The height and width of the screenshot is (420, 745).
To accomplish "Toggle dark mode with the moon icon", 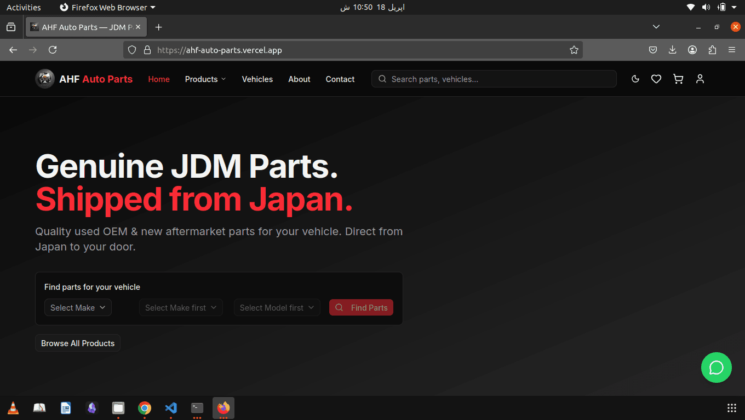I will [x=635, y=79].
